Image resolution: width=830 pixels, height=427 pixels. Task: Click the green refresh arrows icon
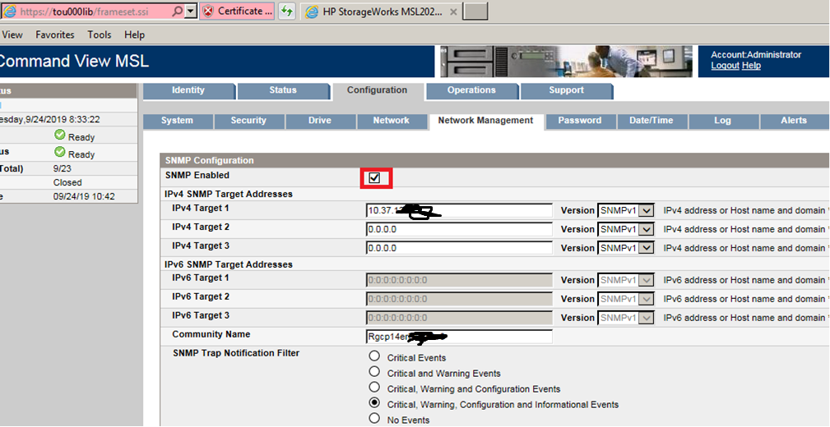(286, 11)
